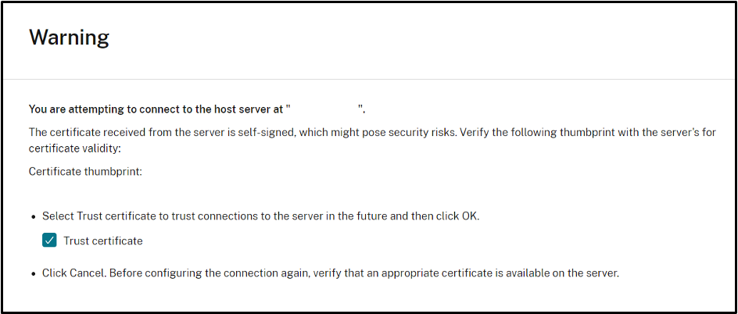
Task: Click the closing quotation mark after host name
Action: [360, 109]
